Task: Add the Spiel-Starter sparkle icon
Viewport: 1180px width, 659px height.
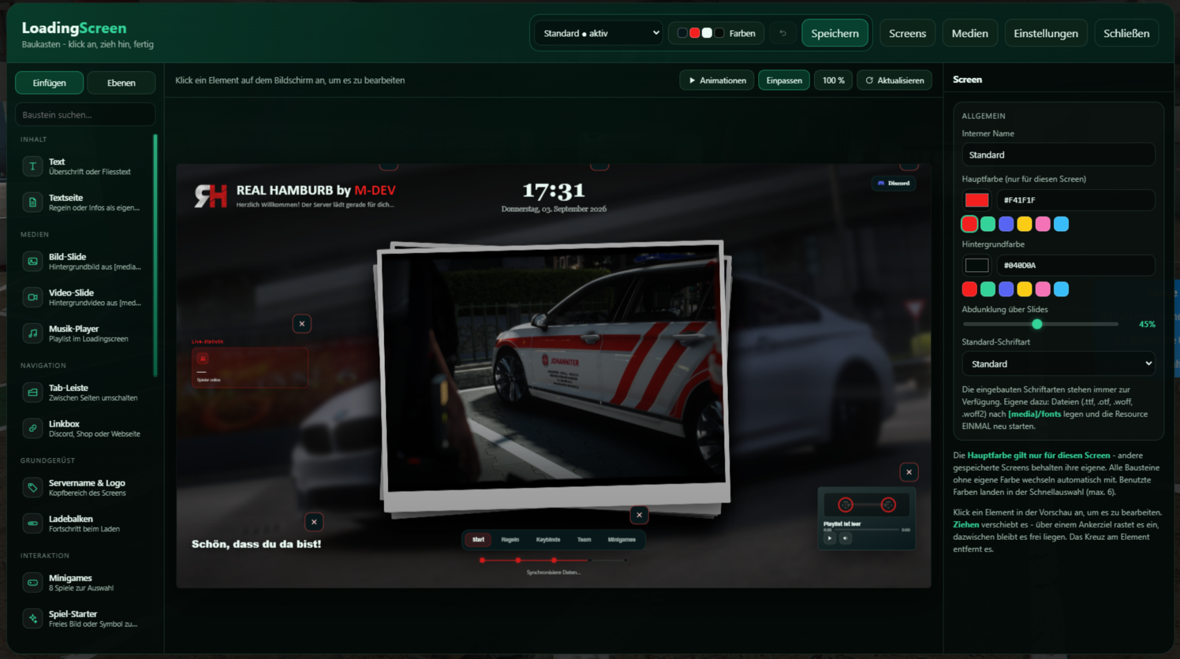Action: click(32, 618)
